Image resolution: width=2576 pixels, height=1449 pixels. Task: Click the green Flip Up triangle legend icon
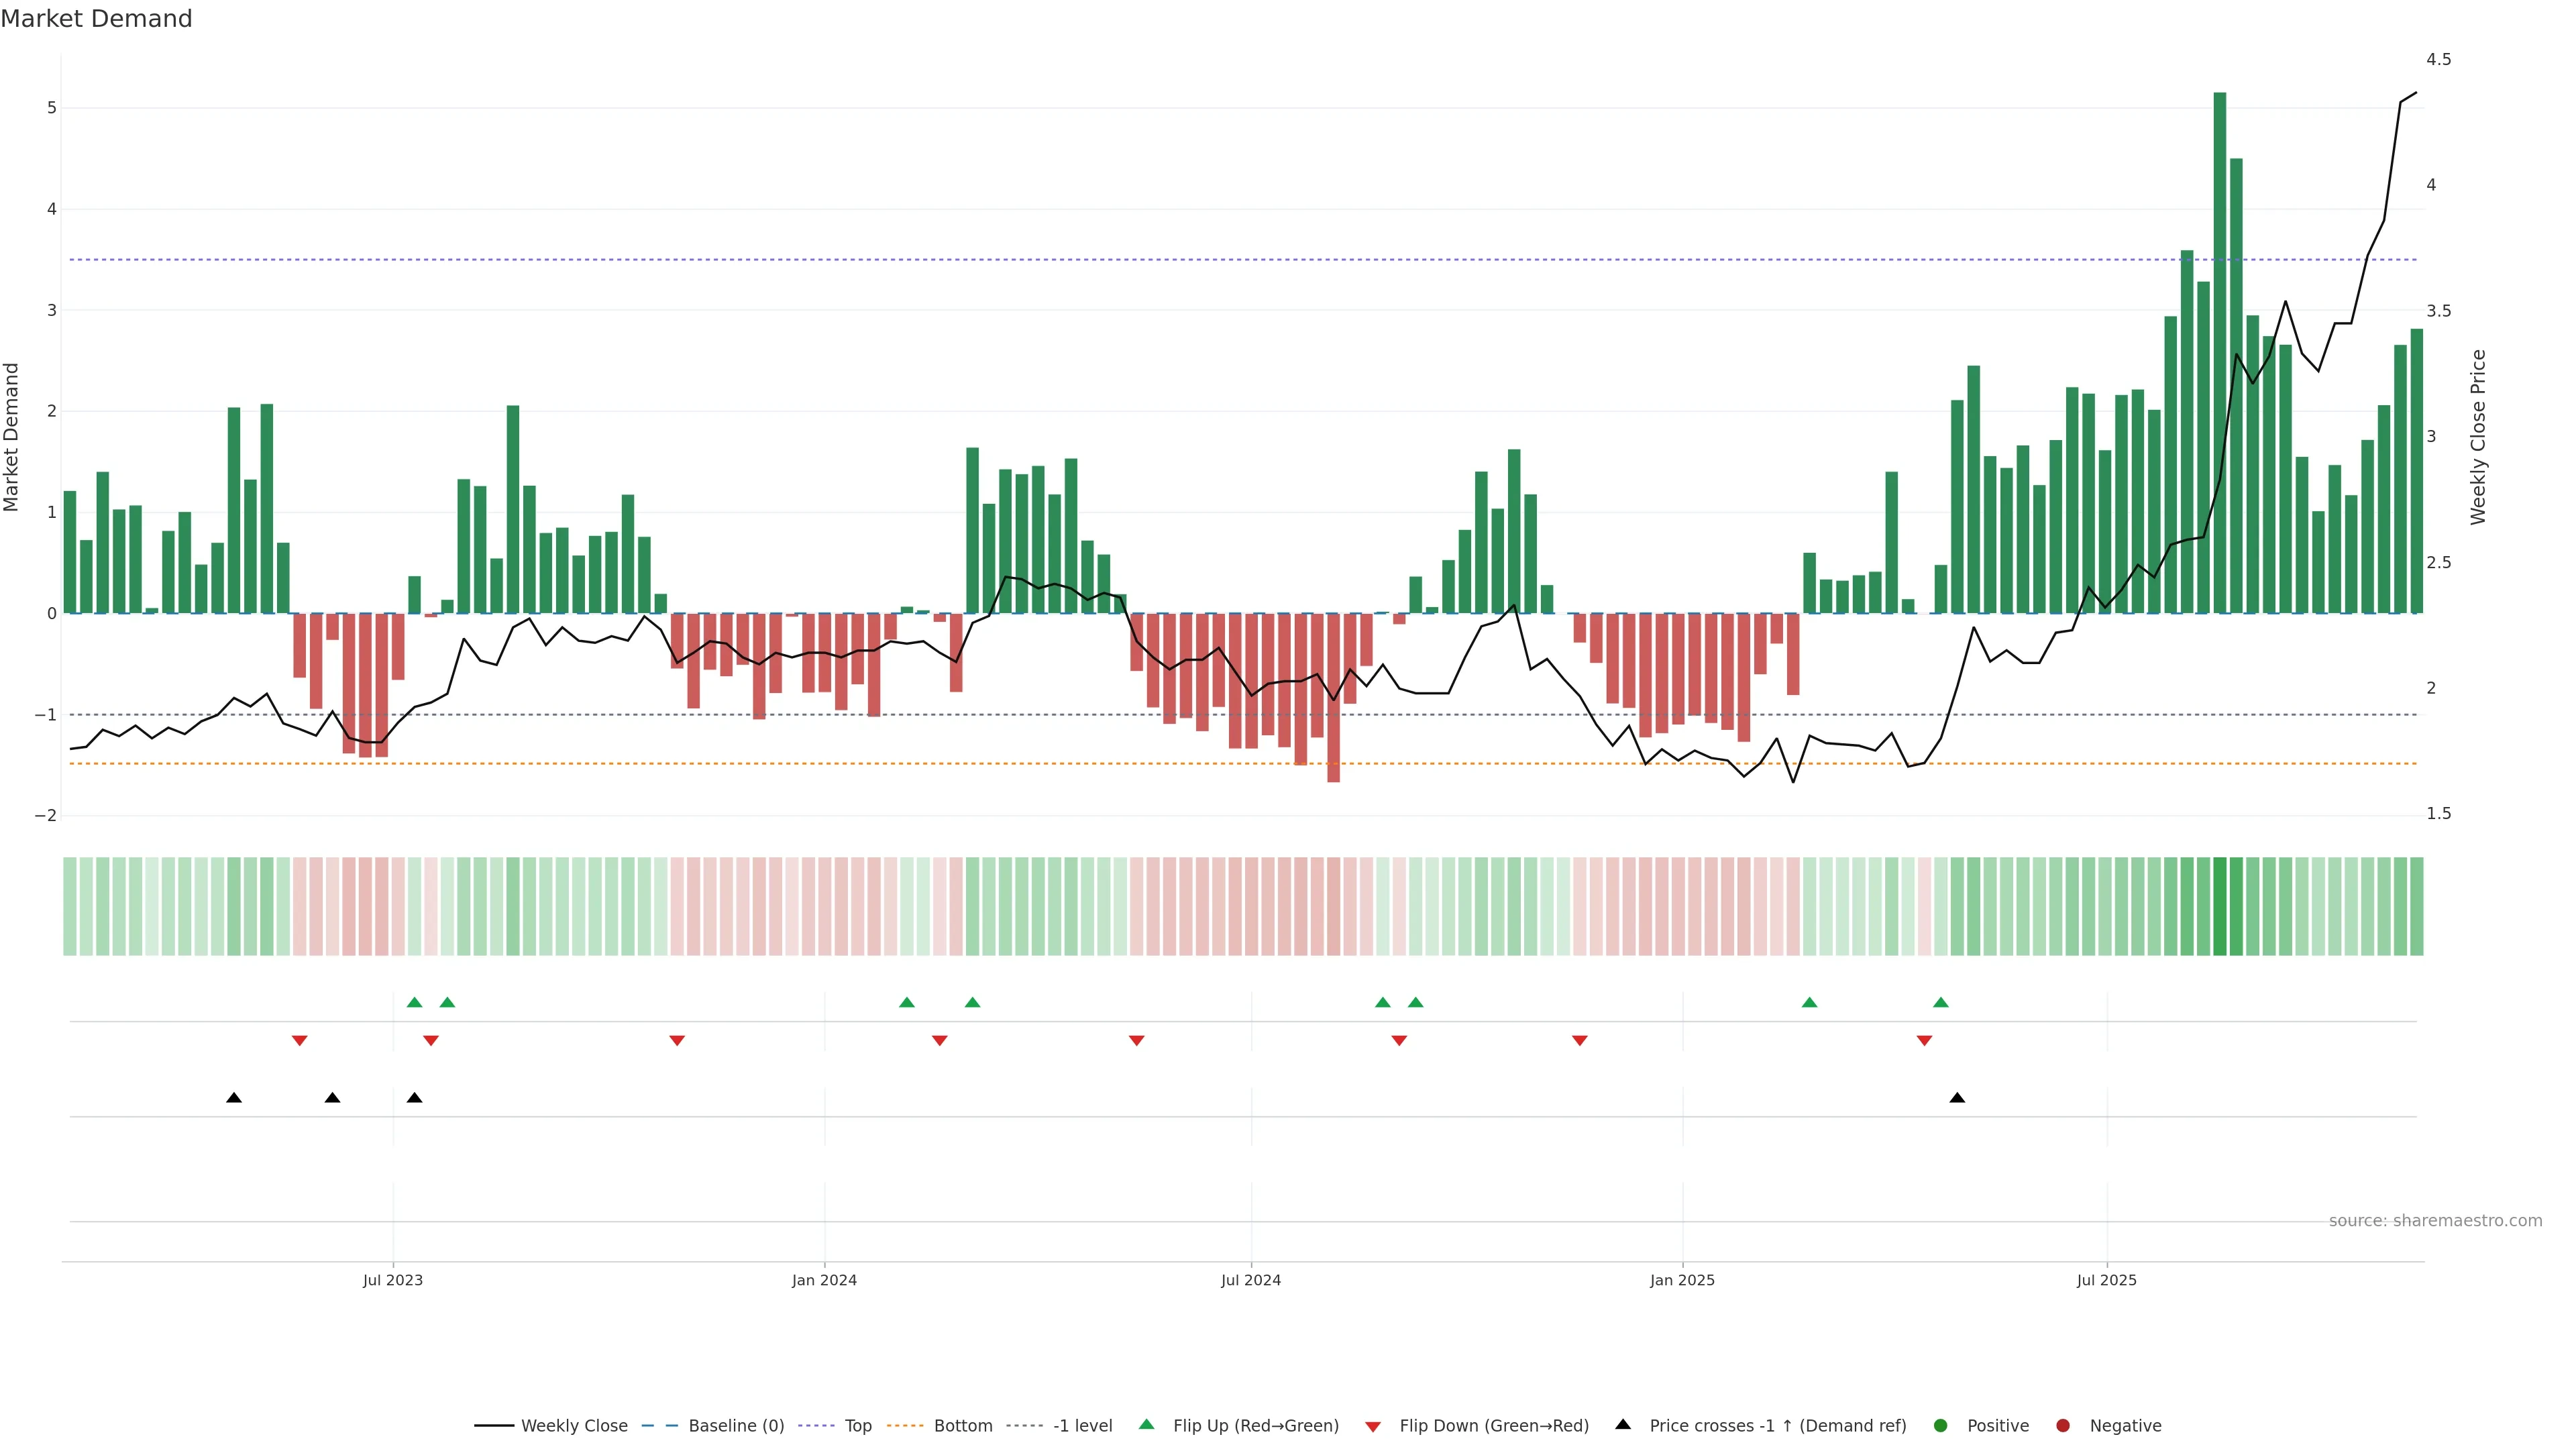[x=1146, y=1424]
